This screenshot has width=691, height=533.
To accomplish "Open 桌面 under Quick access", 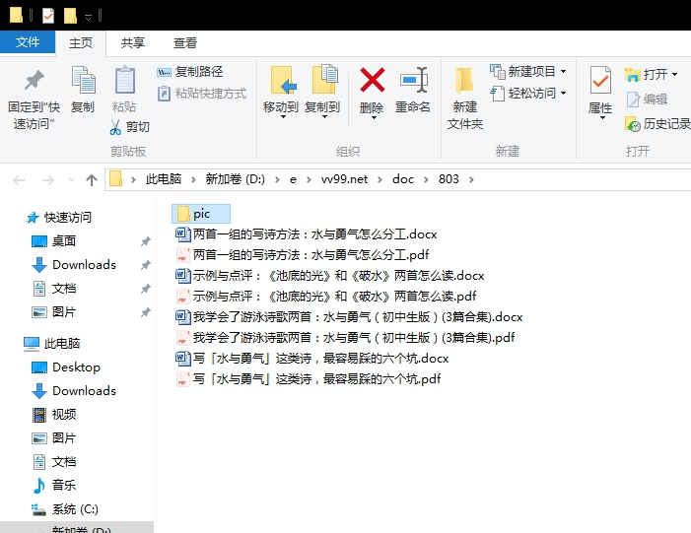I will coord(54,241).
